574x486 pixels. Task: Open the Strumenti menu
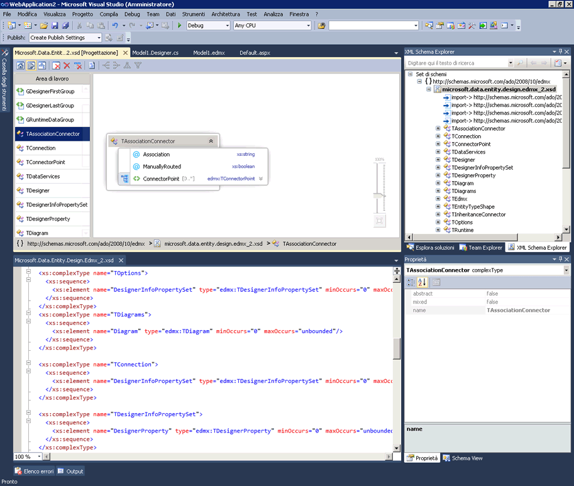pos(193,14)
